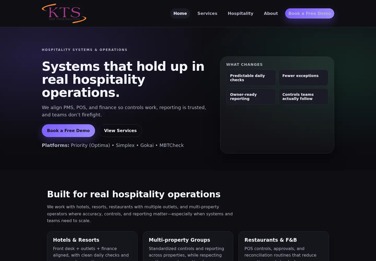This screenshot has height=261, width=376.
Task: Click the hero Book a Free Demo button
Action: [68, 130]
